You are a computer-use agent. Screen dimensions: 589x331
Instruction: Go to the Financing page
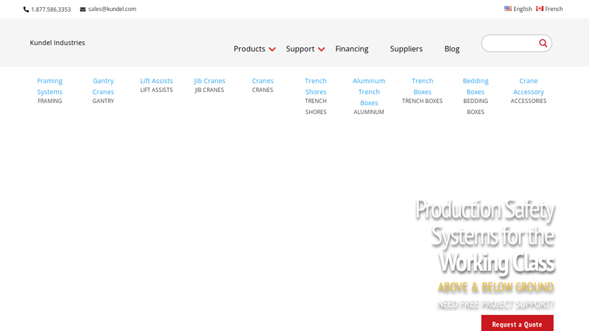(x=352, y=49)
